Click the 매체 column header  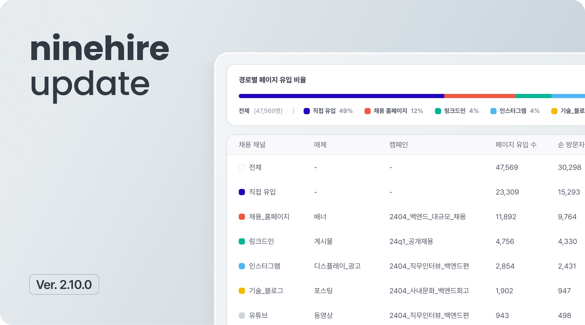[x=320, y=145]
